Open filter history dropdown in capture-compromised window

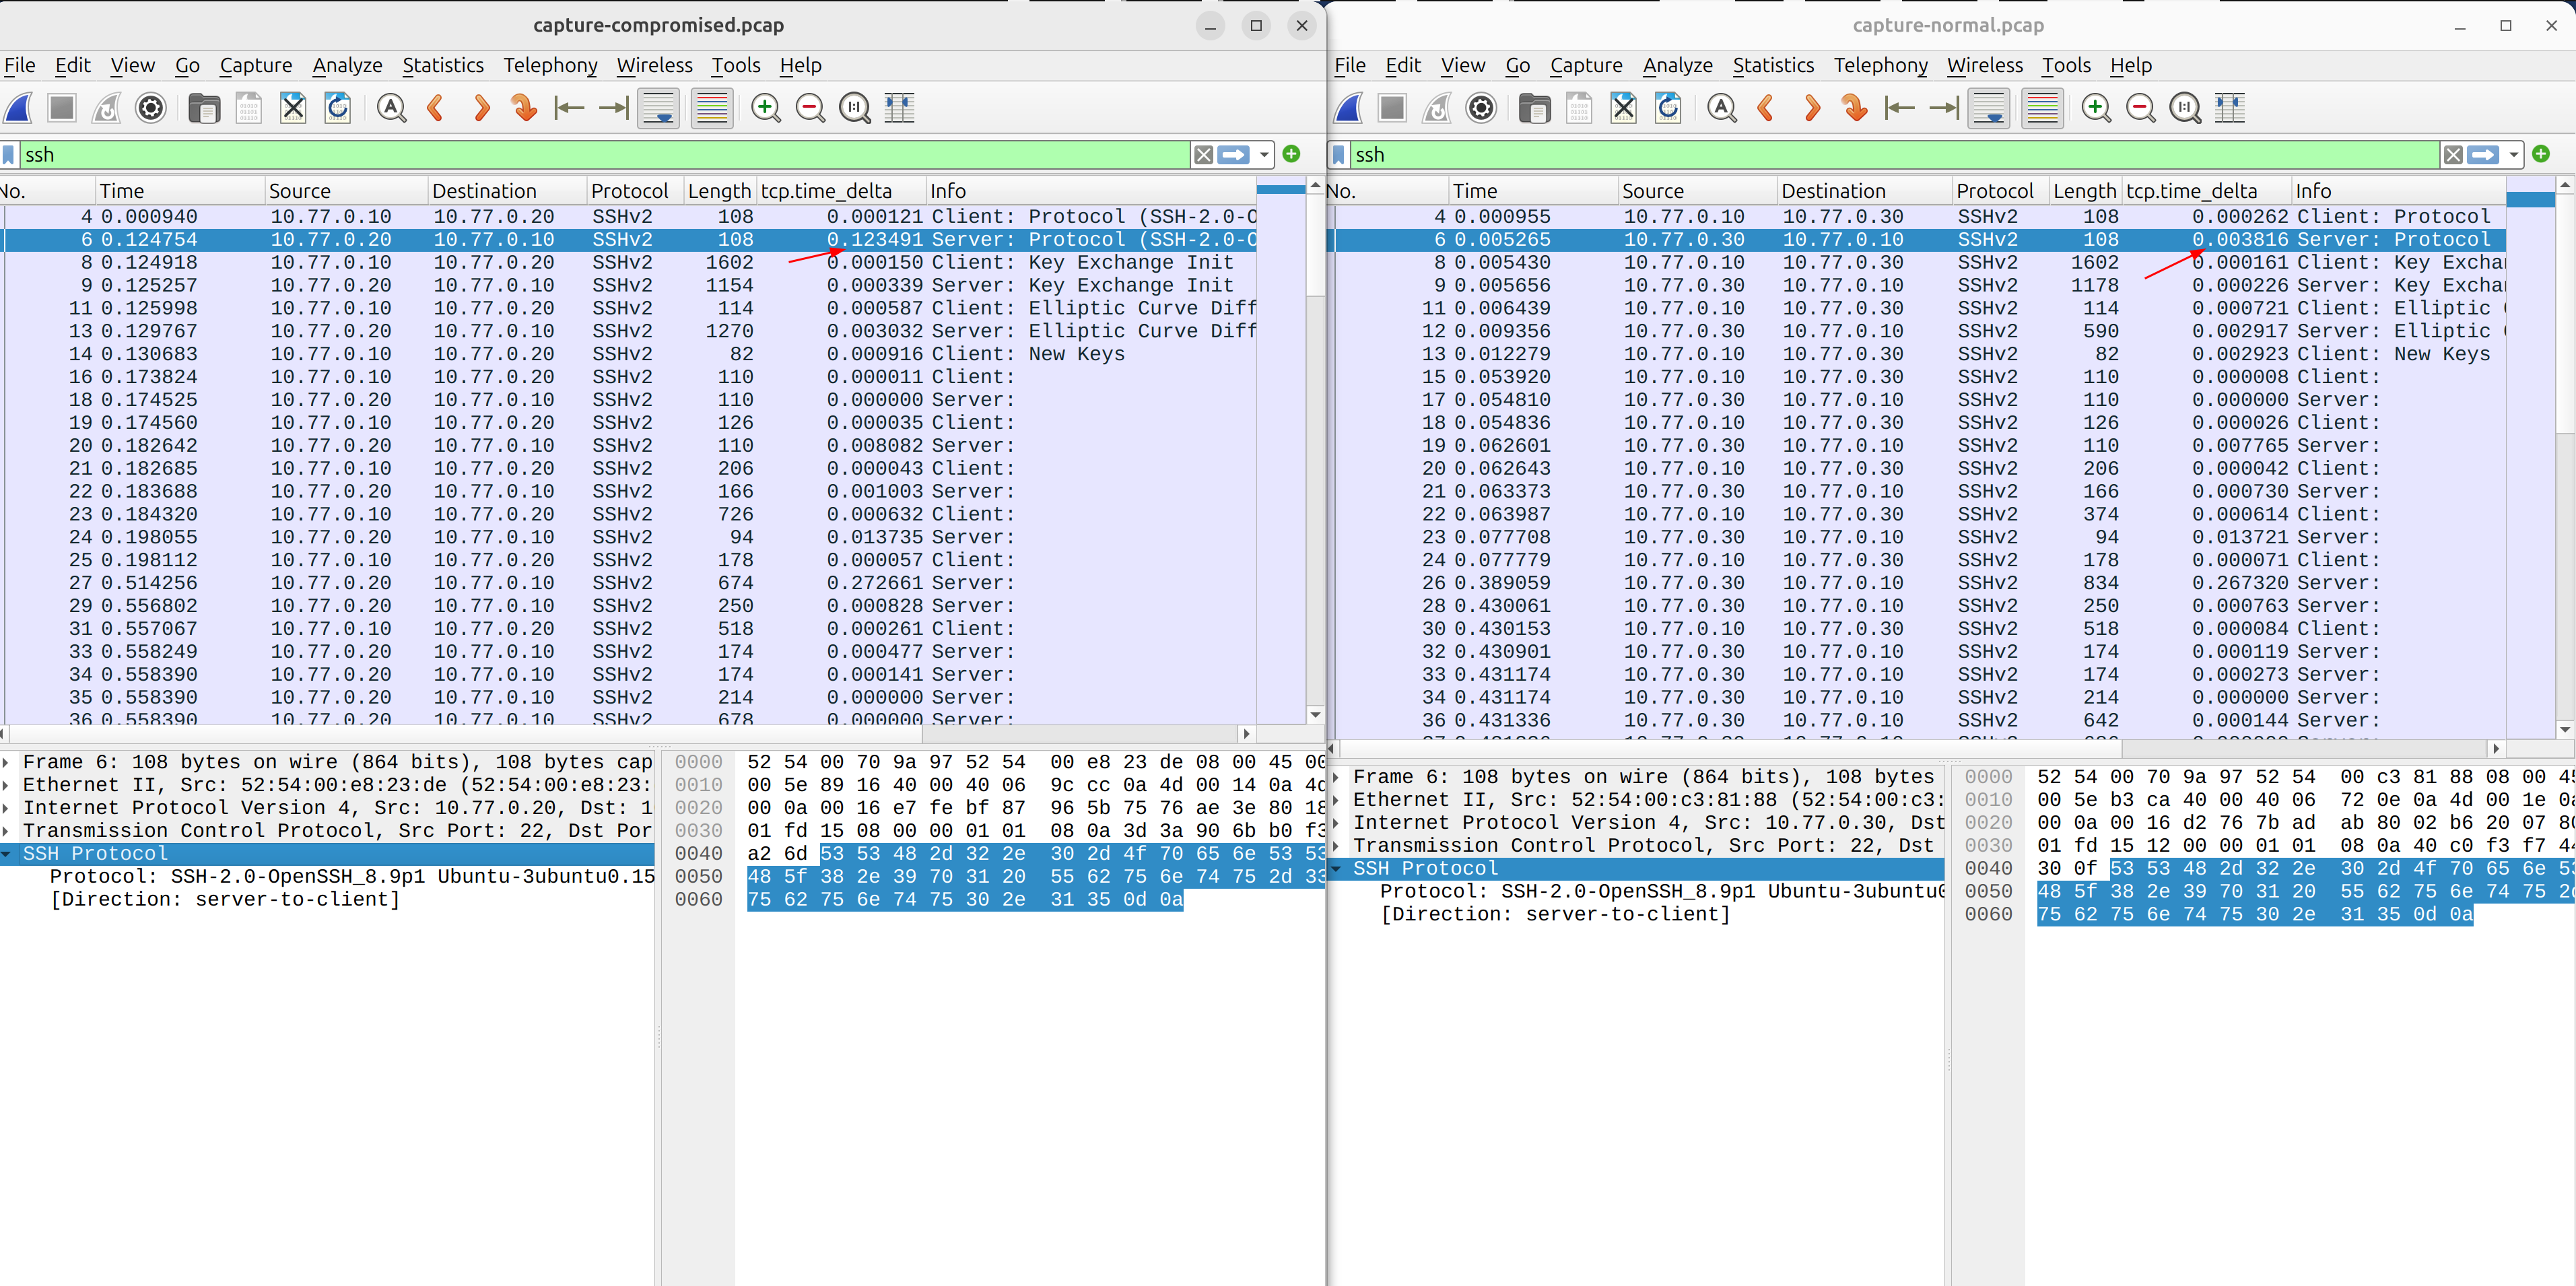click(x=1264, y=155)
